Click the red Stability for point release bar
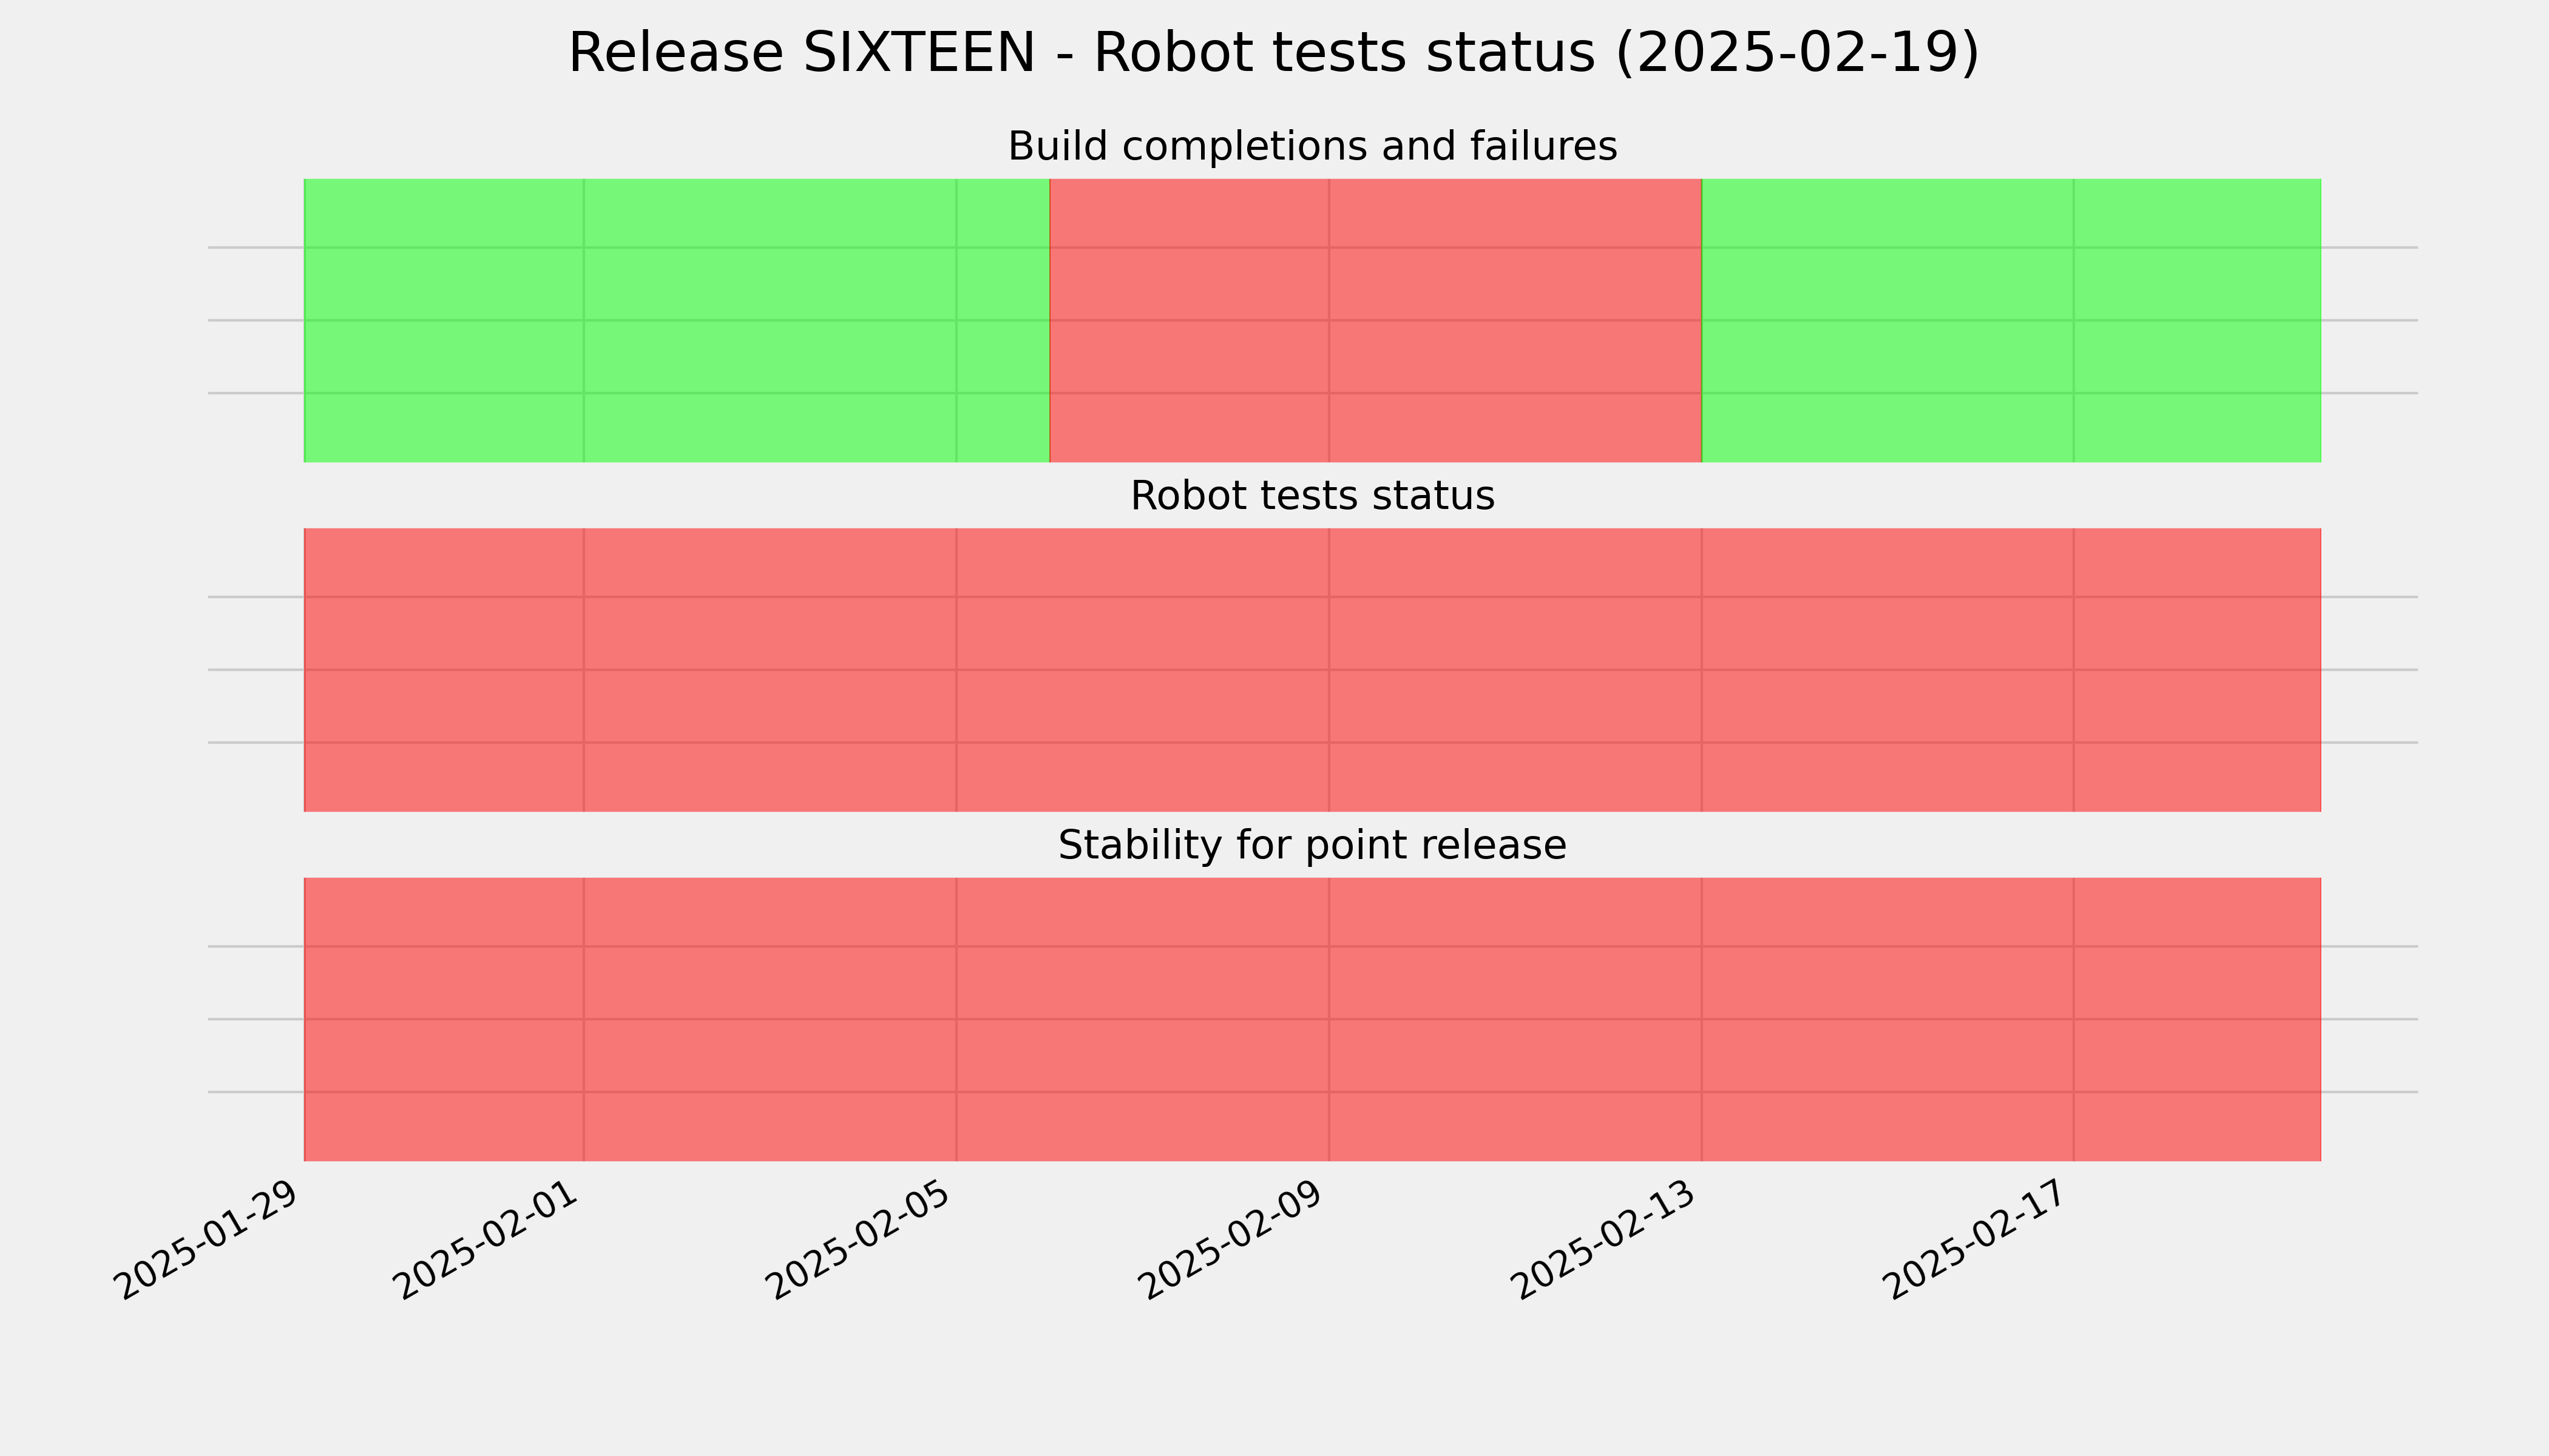Screen dimensions: 2549x1456 pyautogui.click(x=1313, y=1019)
